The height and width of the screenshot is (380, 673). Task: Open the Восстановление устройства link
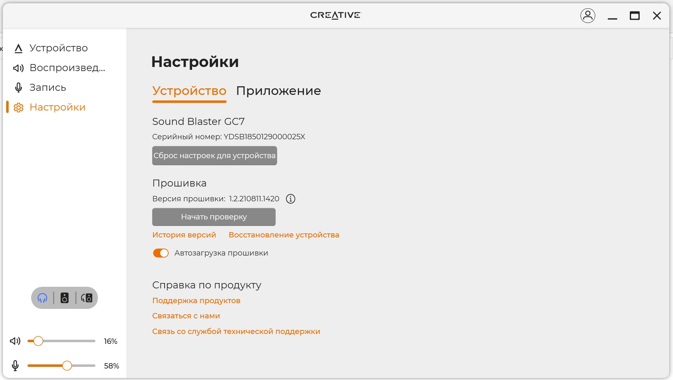pos(284,235)
